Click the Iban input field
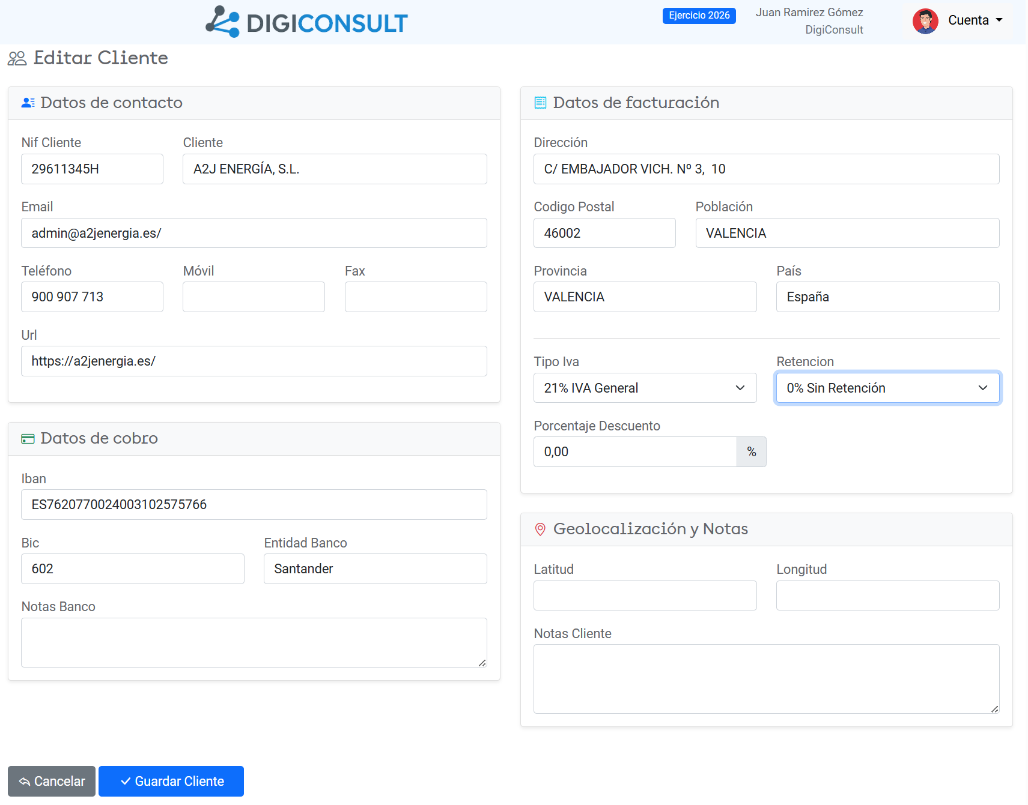1028x805 pixels. point(254,505)
